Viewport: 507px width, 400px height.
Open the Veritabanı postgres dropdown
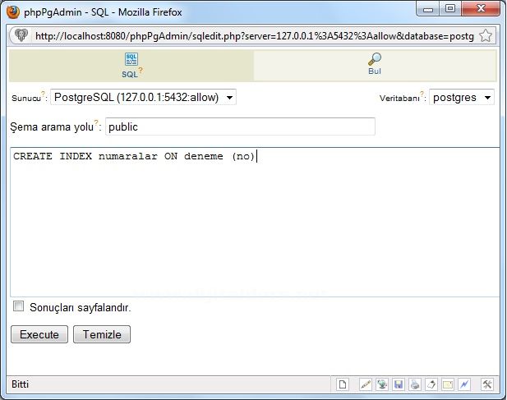click(x=462, y=97)
